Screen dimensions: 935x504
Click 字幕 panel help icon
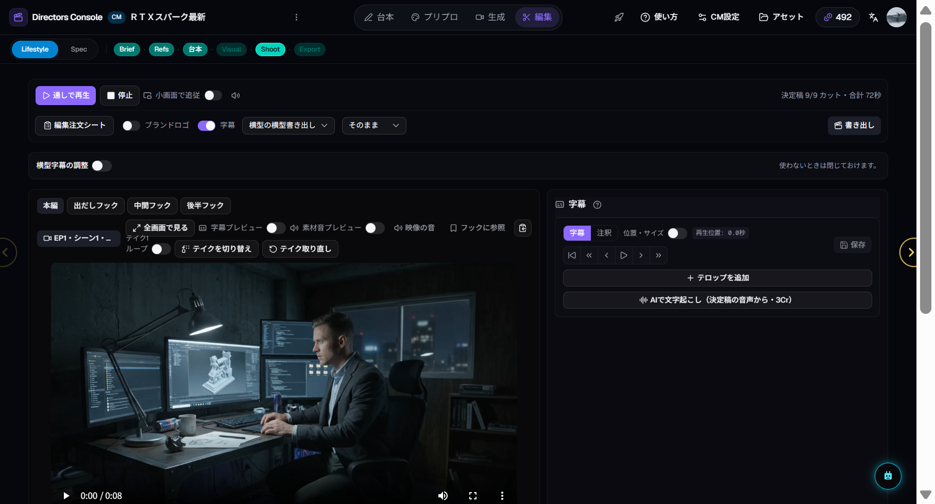click(597, 205)
